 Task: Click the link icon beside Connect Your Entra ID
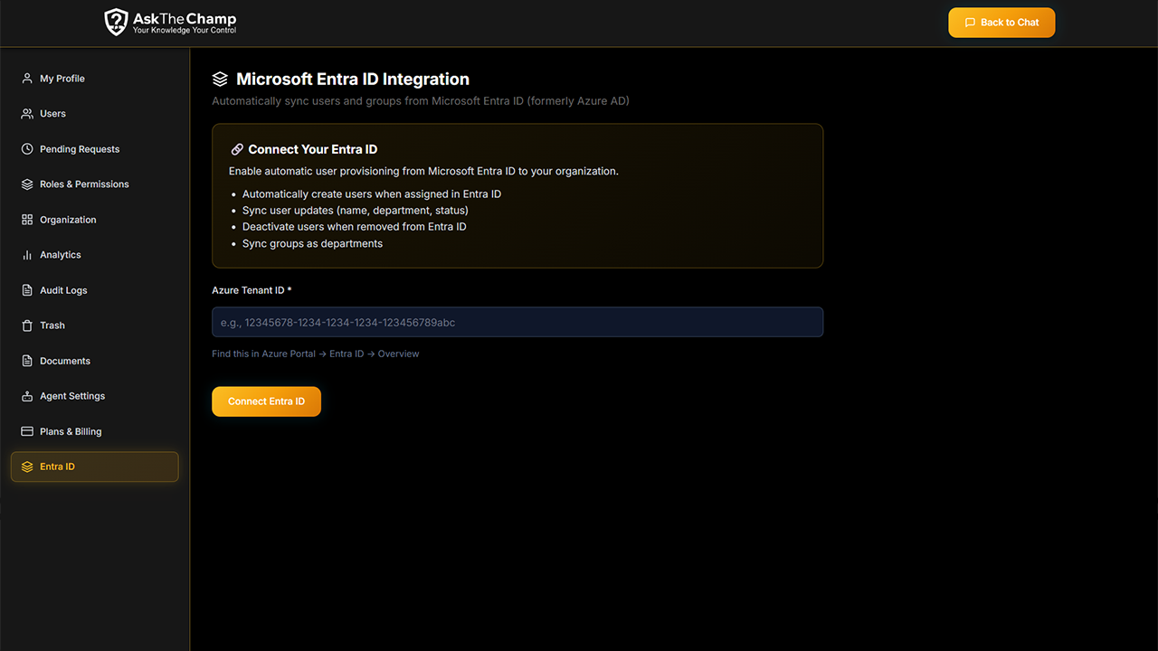[237, 149]
